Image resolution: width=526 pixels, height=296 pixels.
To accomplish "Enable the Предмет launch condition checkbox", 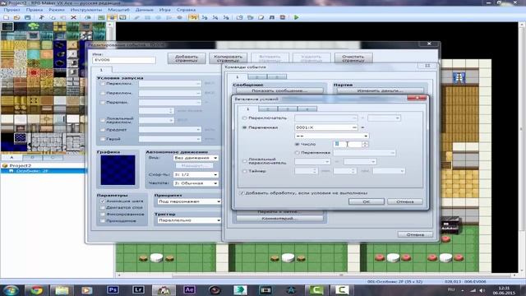I will pyautogui.click(x=103, y=130).
